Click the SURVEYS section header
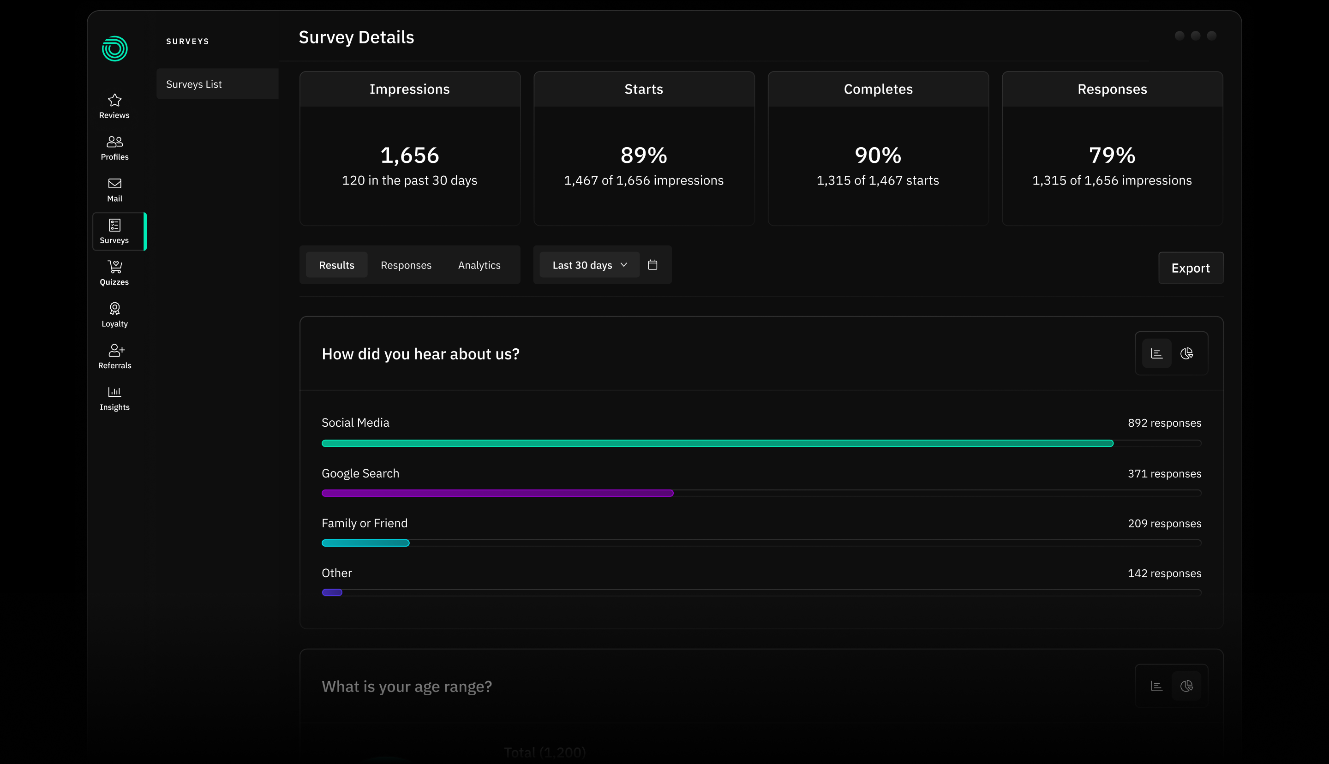Image resolution: width=1329 pixels, height=764 pixels. (187, 42)
